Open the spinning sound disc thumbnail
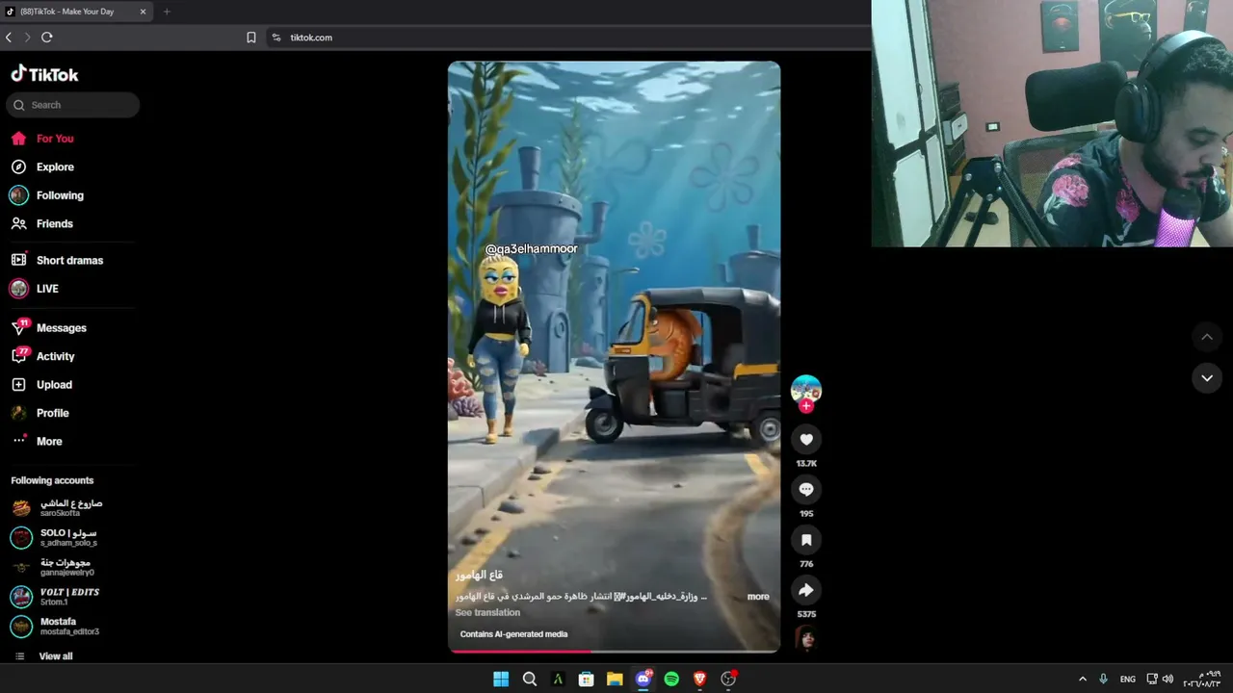1233x693 pixels. click(x=806, y=638)
